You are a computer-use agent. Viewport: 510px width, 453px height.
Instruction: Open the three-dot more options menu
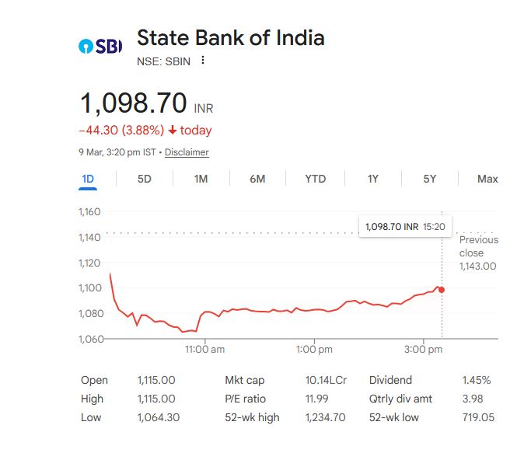click(203, 61)
